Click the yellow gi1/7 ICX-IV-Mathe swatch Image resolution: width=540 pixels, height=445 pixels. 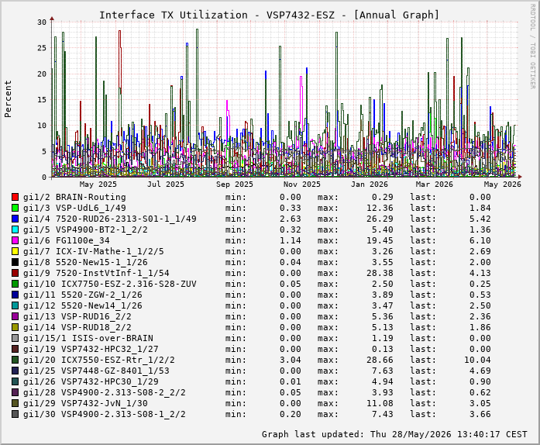click(x=15, y=251)
